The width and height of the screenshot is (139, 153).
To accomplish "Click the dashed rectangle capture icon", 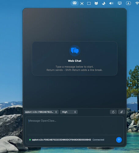I will click(x=89, y=4).
